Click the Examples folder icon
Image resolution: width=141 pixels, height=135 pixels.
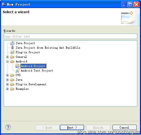click(x=12, y=89)
